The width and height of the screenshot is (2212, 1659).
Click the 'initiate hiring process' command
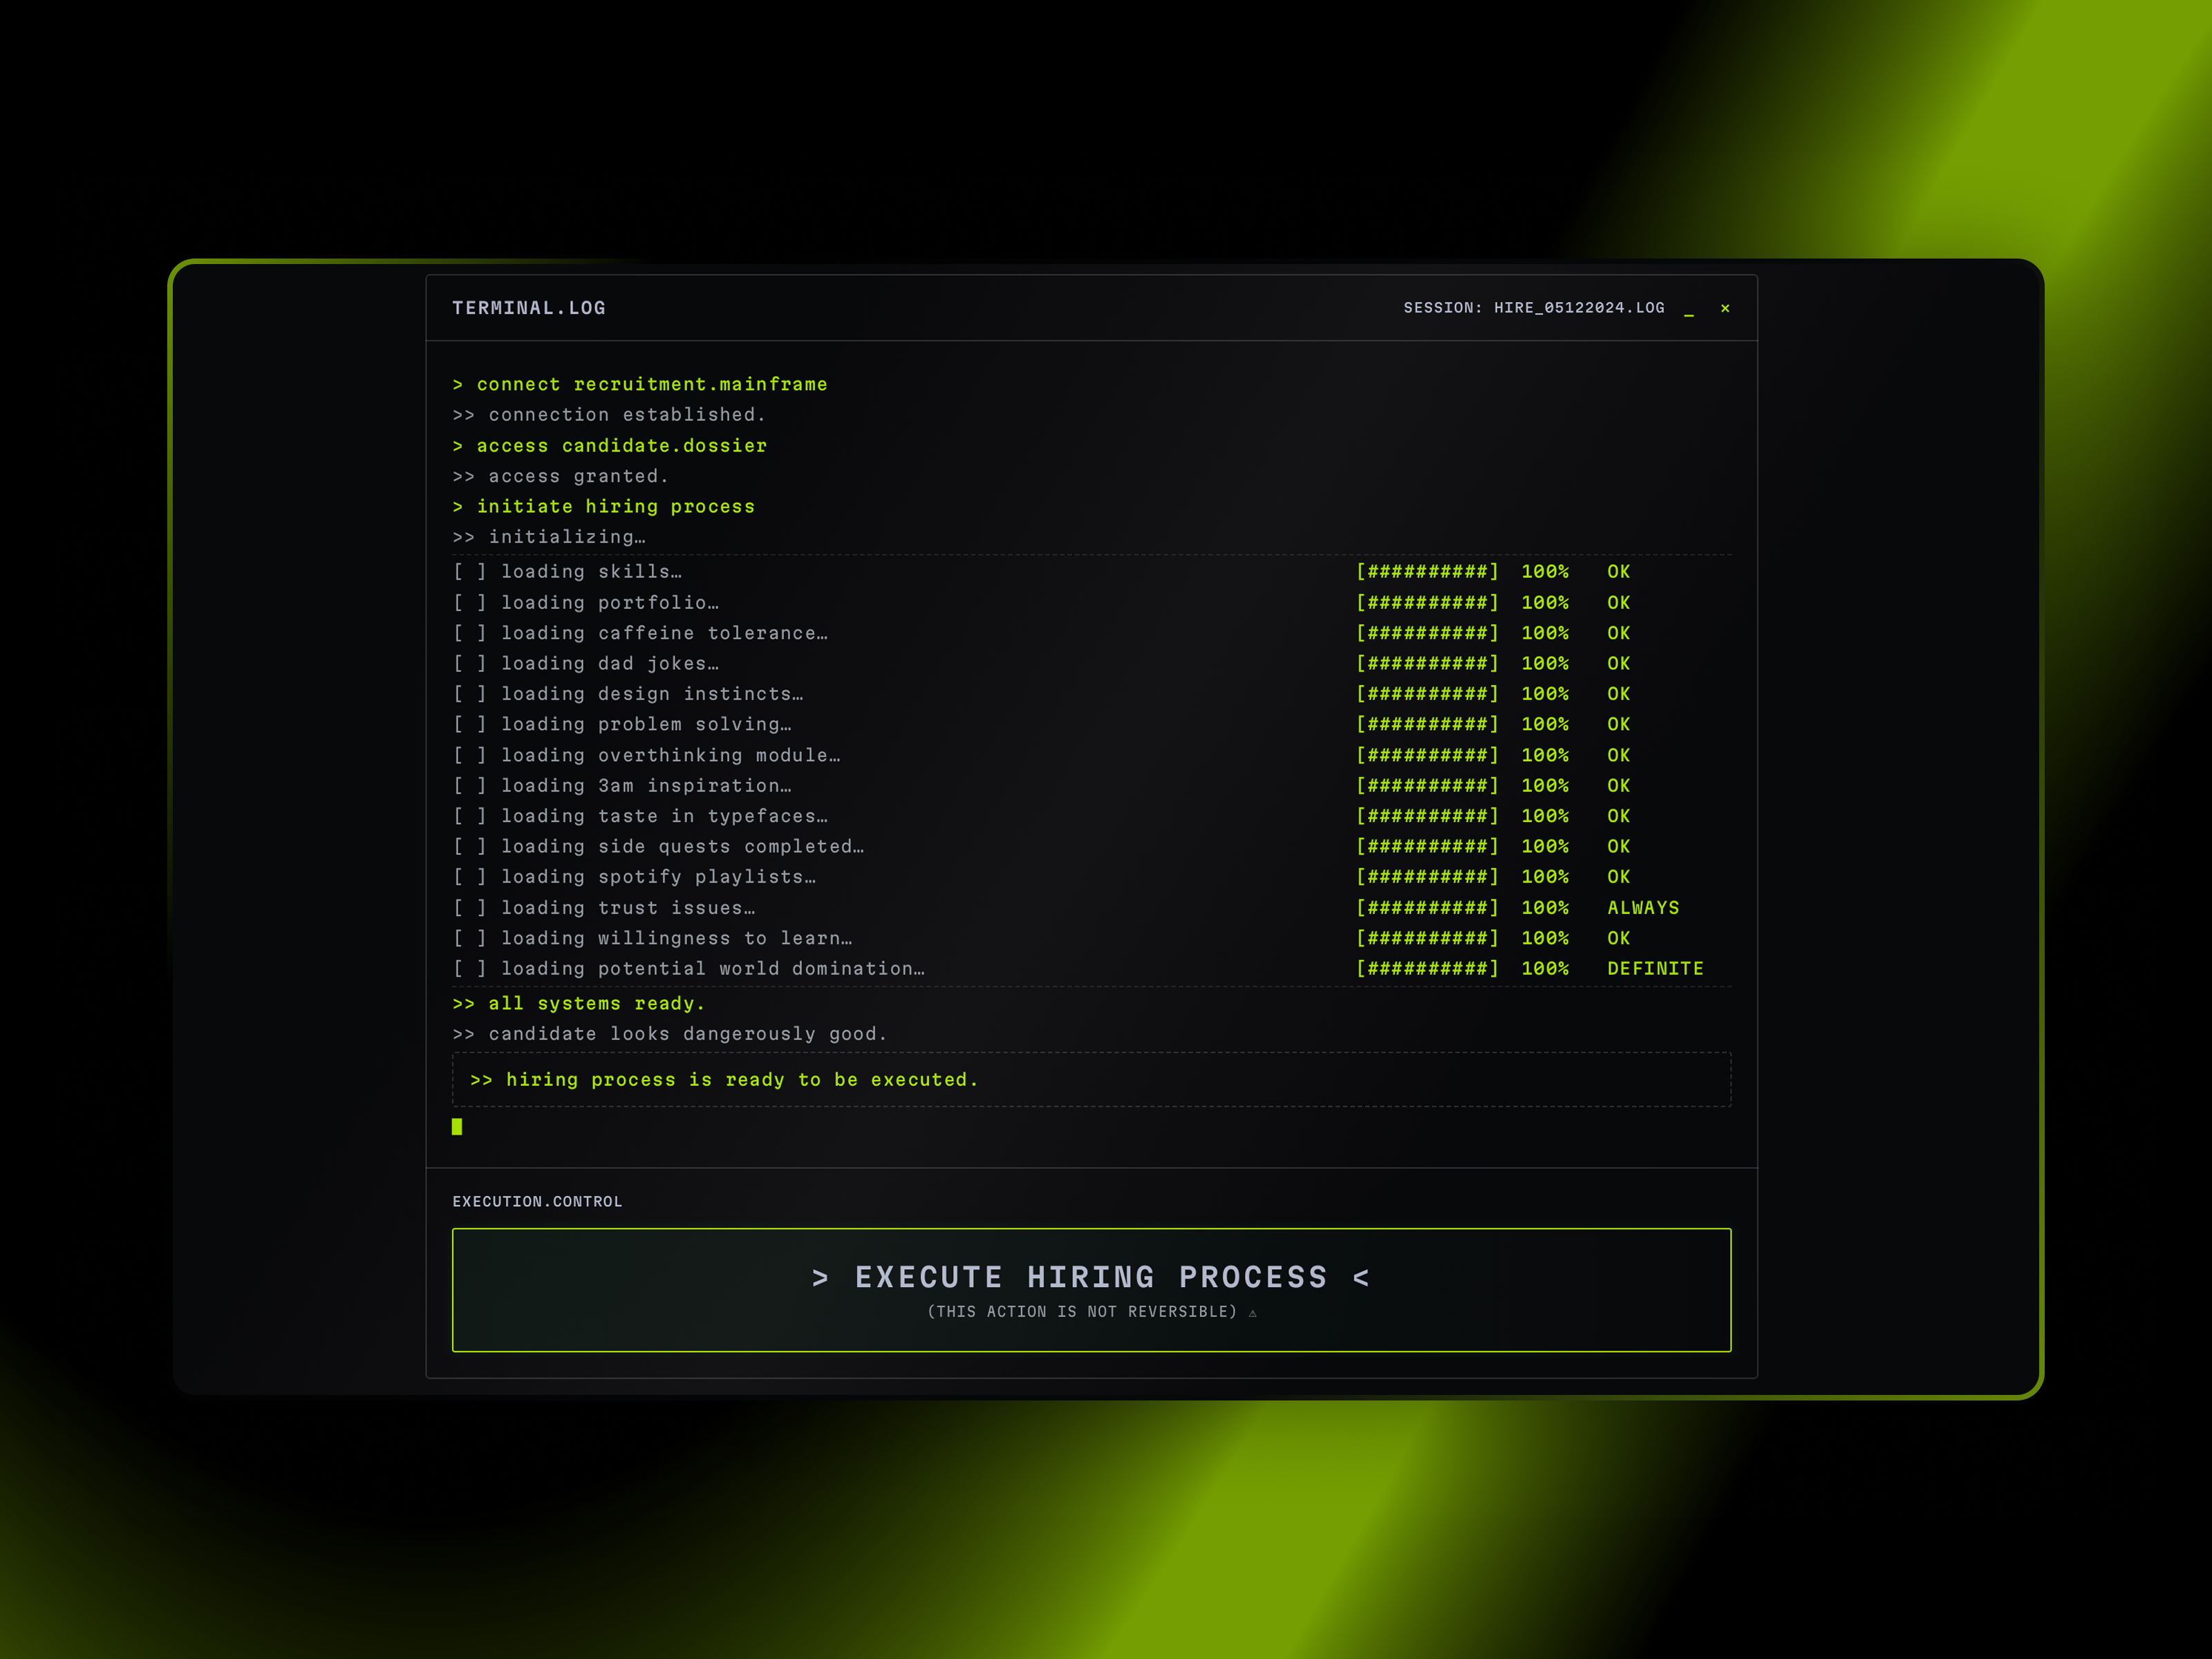[604, 507]
